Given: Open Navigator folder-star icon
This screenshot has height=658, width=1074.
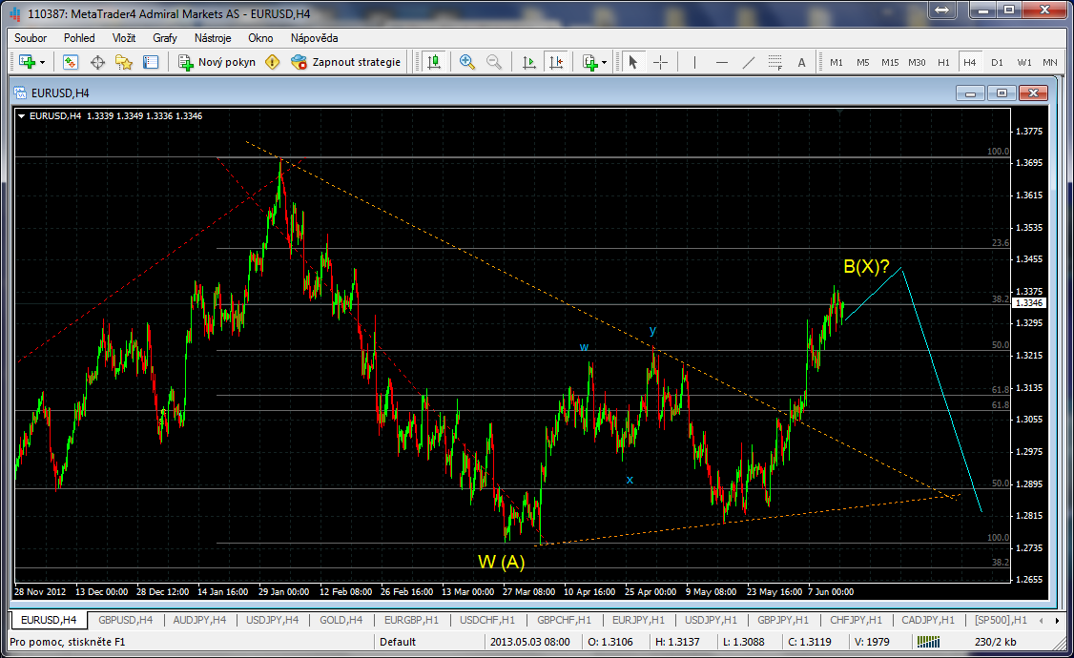Looking at the screenshot, I should 124,62.
